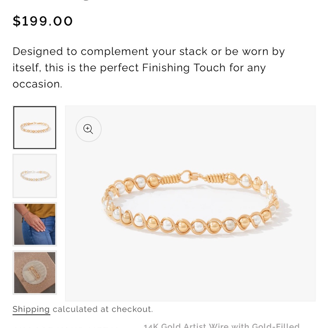328x328 pixels.
Task: Click the Finishing Touch description text
Action: 148,67
